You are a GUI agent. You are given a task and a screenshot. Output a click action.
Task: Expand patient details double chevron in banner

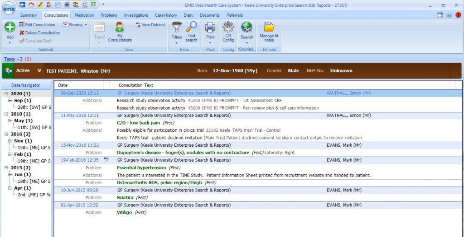click(x=39, y=70)
